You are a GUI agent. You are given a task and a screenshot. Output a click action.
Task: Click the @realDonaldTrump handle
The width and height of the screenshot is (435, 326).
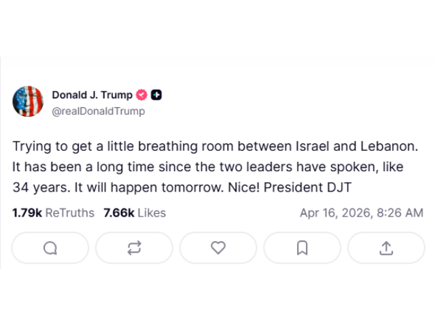tap(98, 111)
